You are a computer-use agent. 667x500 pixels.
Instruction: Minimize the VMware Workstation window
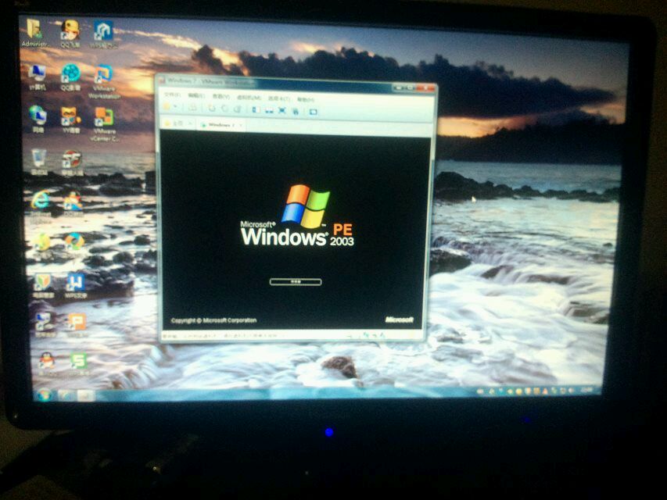point(399,87)
